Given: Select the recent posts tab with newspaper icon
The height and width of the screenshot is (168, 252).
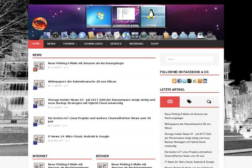Looking at the screenshot, I should coord(170,102).
